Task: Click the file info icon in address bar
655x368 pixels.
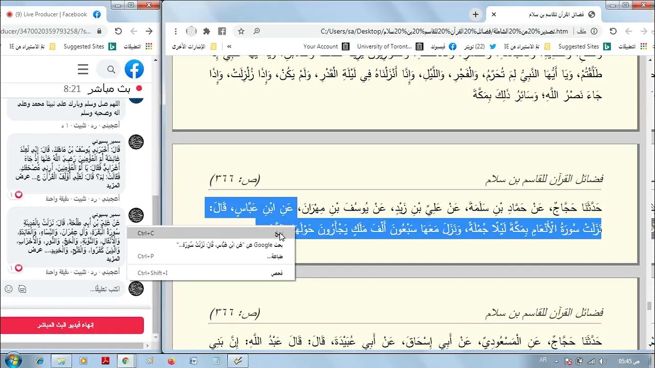Action: (594, 31)
